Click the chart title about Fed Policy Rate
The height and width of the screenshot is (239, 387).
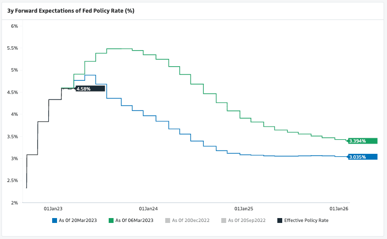(70, 10)
